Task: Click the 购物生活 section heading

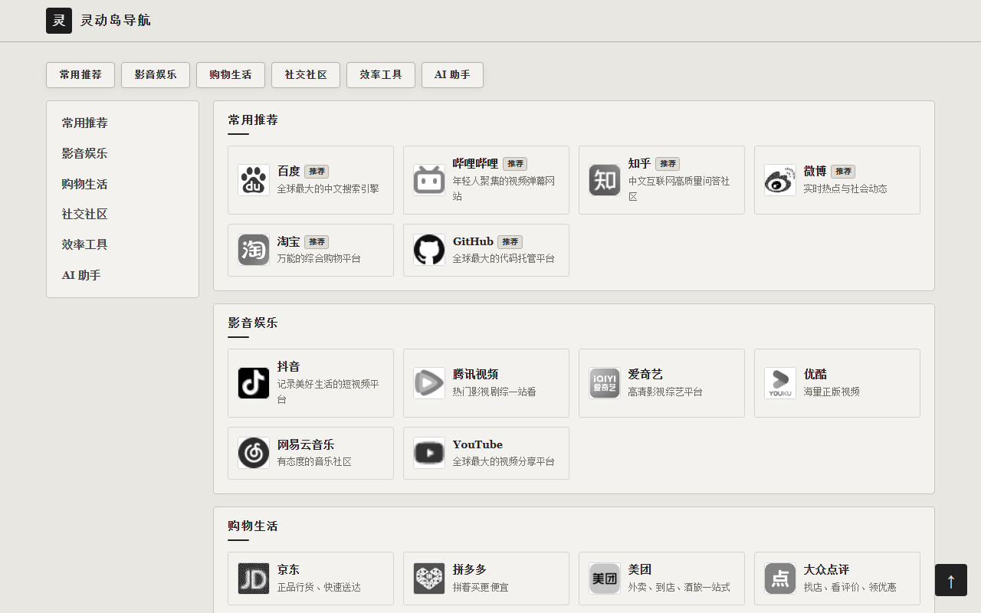Action: point(253,526)
